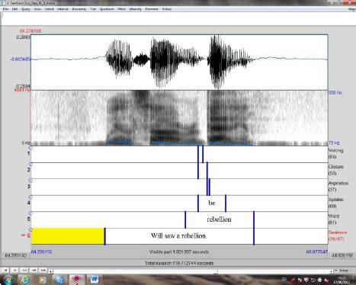
Task: Click the interval text entry field
Action: [x=178, y=18]
